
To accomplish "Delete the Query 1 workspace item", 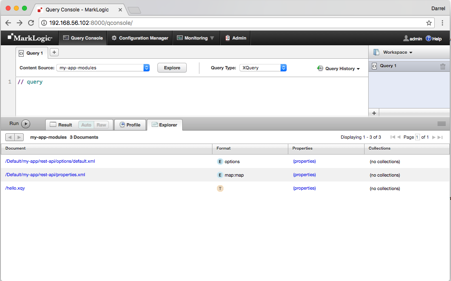I will (443, 66).
